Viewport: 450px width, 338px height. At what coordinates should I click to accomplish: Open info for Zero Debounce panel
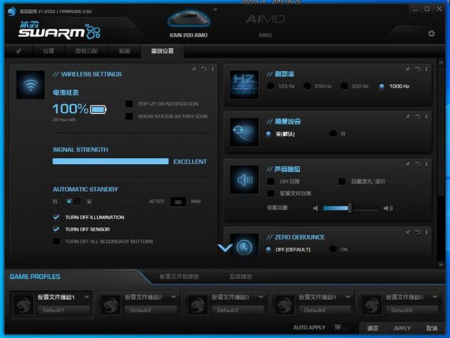pos(426,232)
